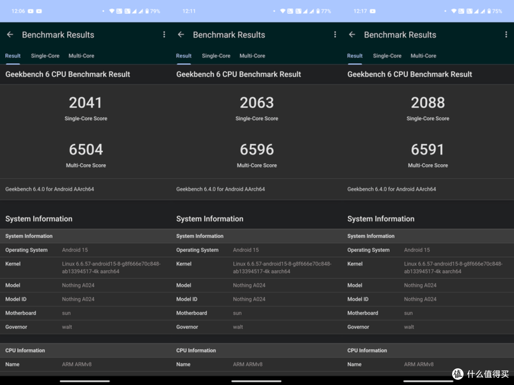Tap back arrow in the 12:06 screen
This screenshot has width=514, height=385.
coord(10,34)
